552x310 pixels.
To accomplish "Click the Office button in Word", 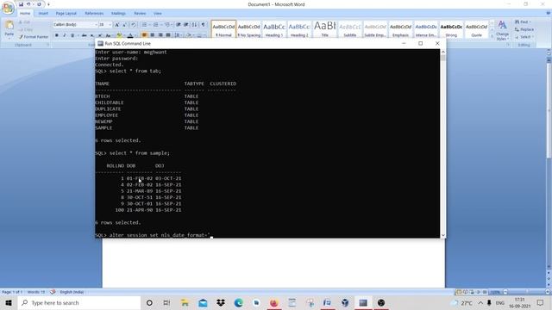I will coord(8,8).
